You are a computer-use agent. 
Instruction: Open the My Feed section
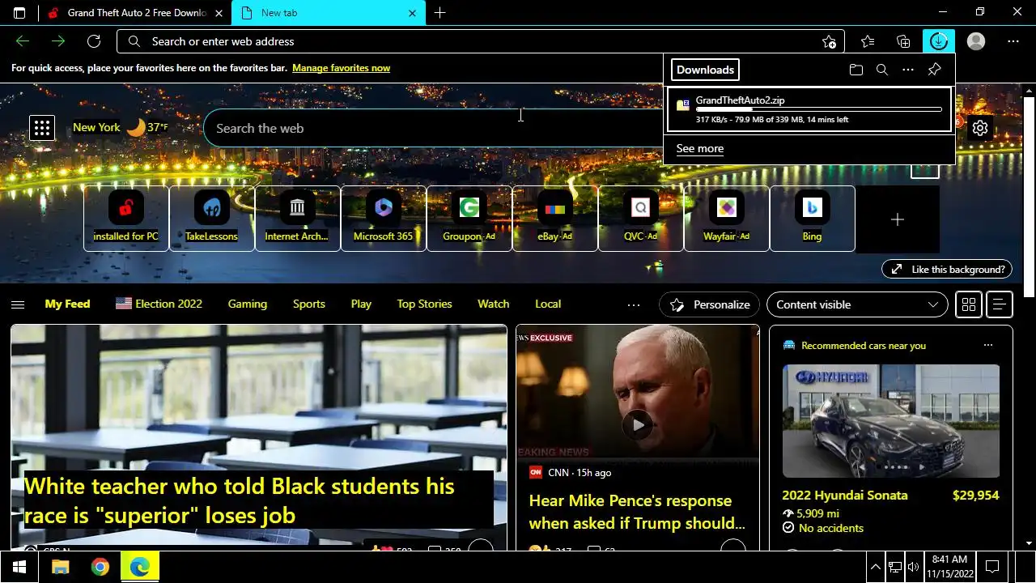click(67, 304)
